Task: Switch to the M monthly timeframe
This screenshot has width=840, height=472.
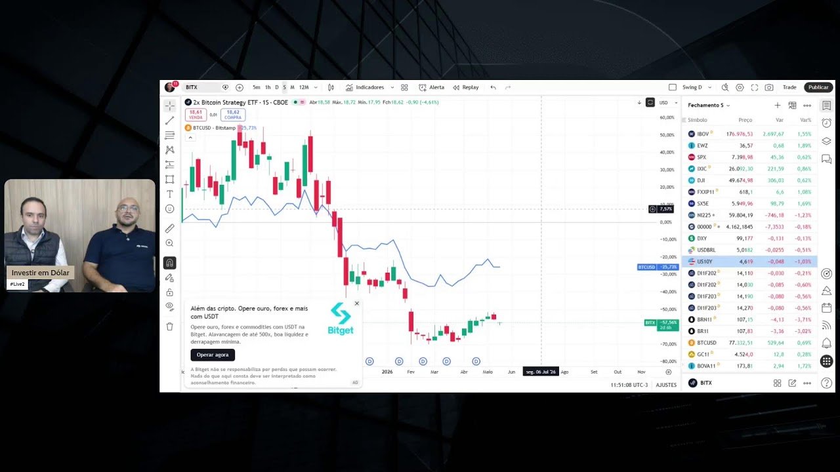Action: pyautogui.click(x=293, y=87)
